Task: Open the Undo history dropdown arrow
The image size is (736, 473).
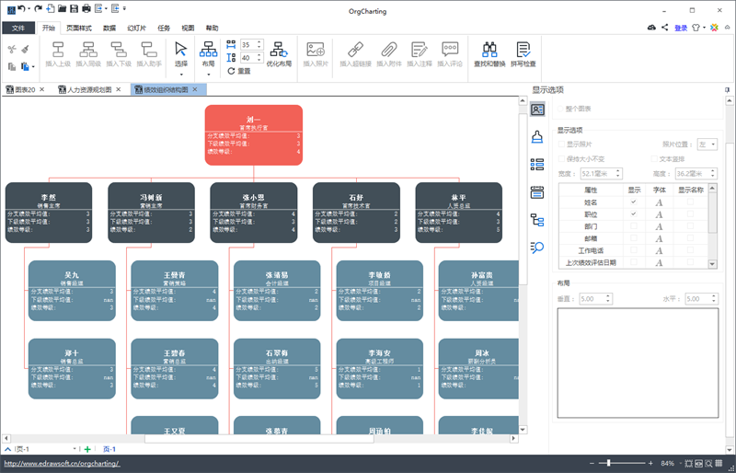Action: click(29, 8)
